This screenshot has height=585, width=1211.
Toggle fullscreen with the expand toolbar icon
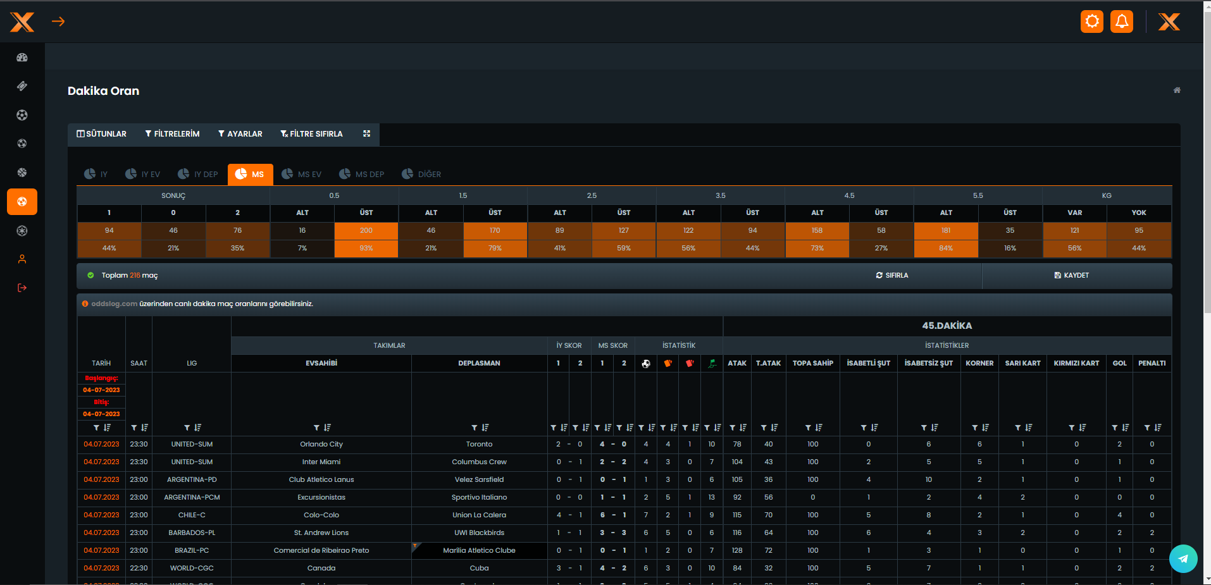point(366,133)
